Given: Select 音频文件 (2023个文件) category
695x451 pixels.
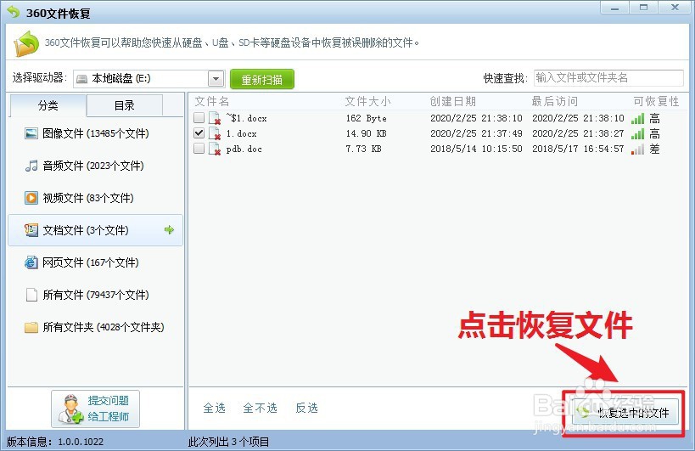Looking at the screenshot, I should coord(95,166).
